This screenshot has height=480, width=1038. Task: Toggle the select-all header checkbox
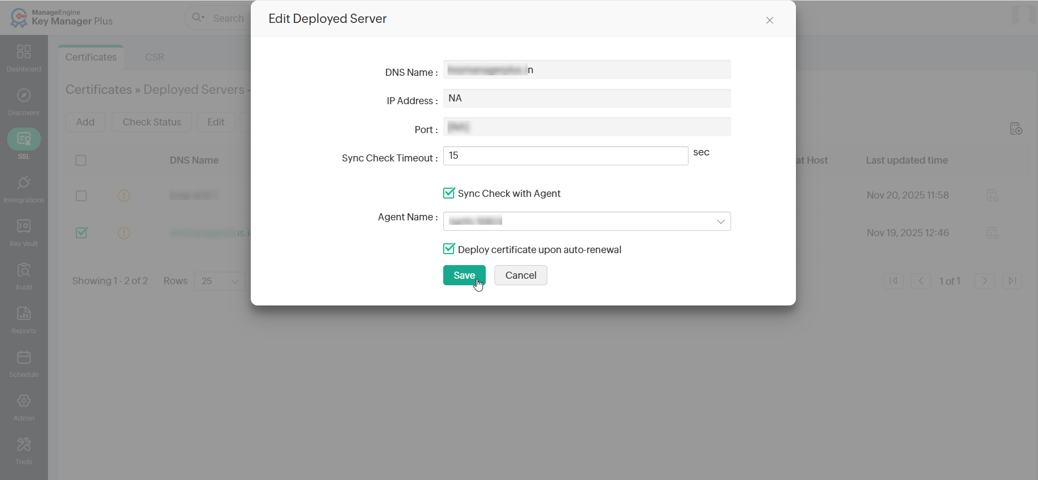(x=81, y=160)
